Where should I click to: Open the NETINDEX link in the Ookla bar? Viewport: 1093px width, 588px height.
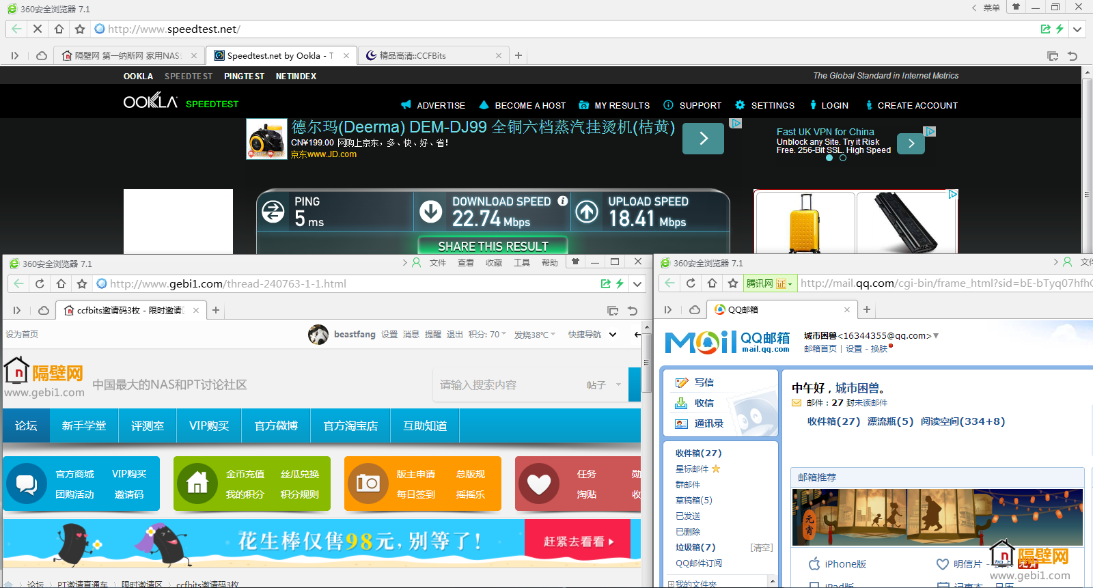[296, 76]
